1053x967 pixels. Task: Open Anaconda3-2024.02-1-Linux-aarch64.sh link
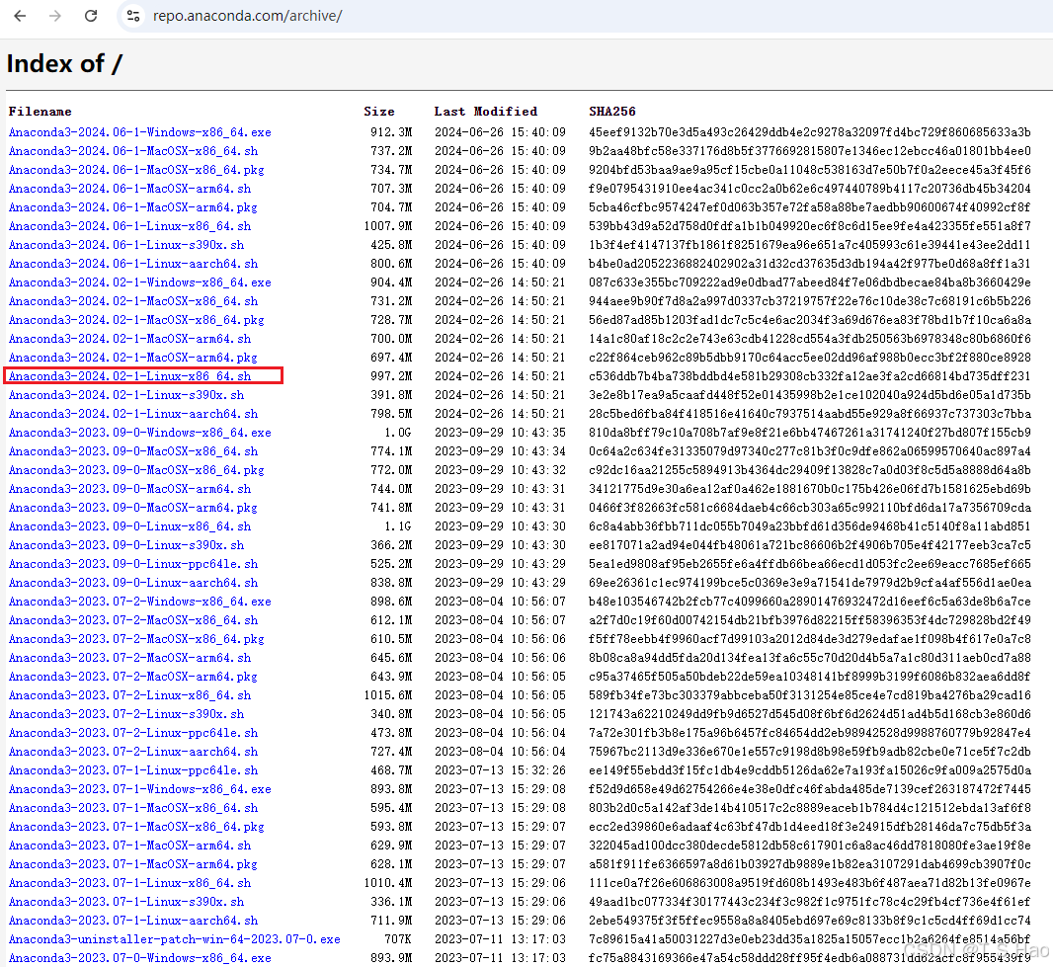pyautogui.click(x=133, y=414)
